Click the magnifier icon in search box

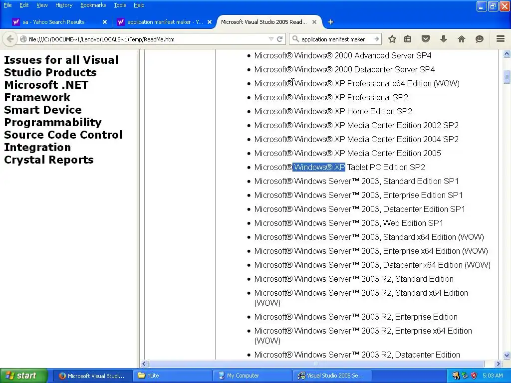pyautogui.click(x=295, y=39)
